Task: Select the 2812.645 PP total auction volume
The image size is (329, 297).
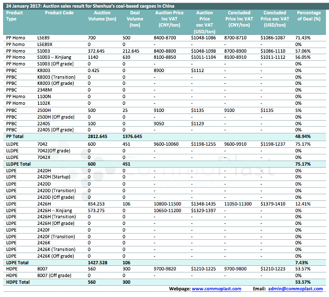Action: 98,137
